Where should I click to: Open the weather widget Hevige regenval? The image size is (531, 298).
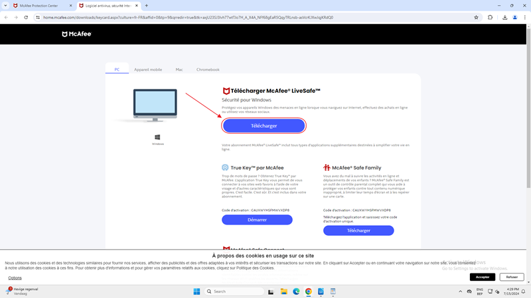point(22,291)
